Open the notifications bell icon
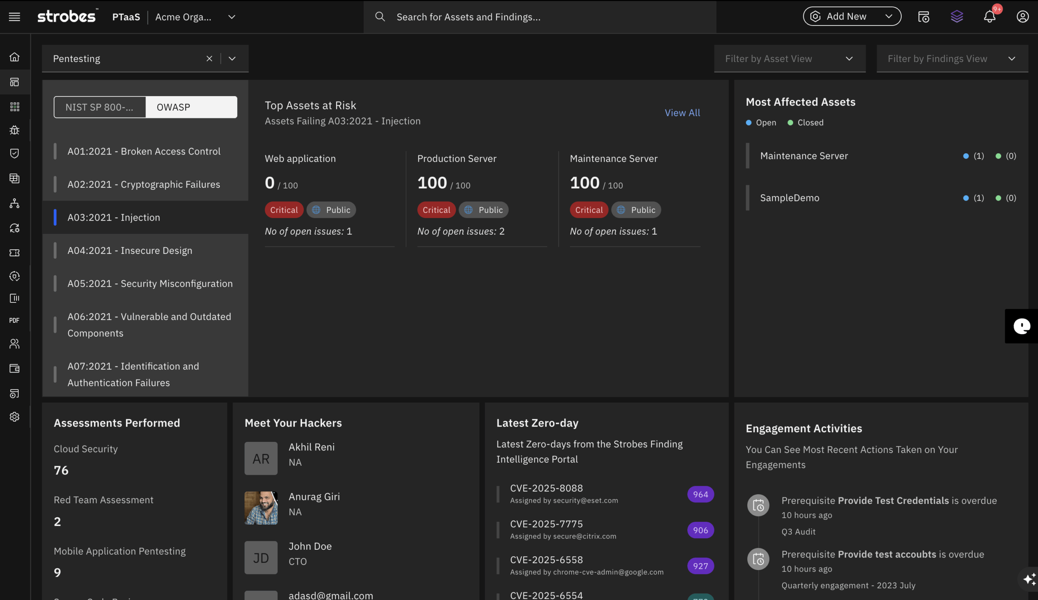Screen dimensions: 1038x600 [x=989, y=17]
